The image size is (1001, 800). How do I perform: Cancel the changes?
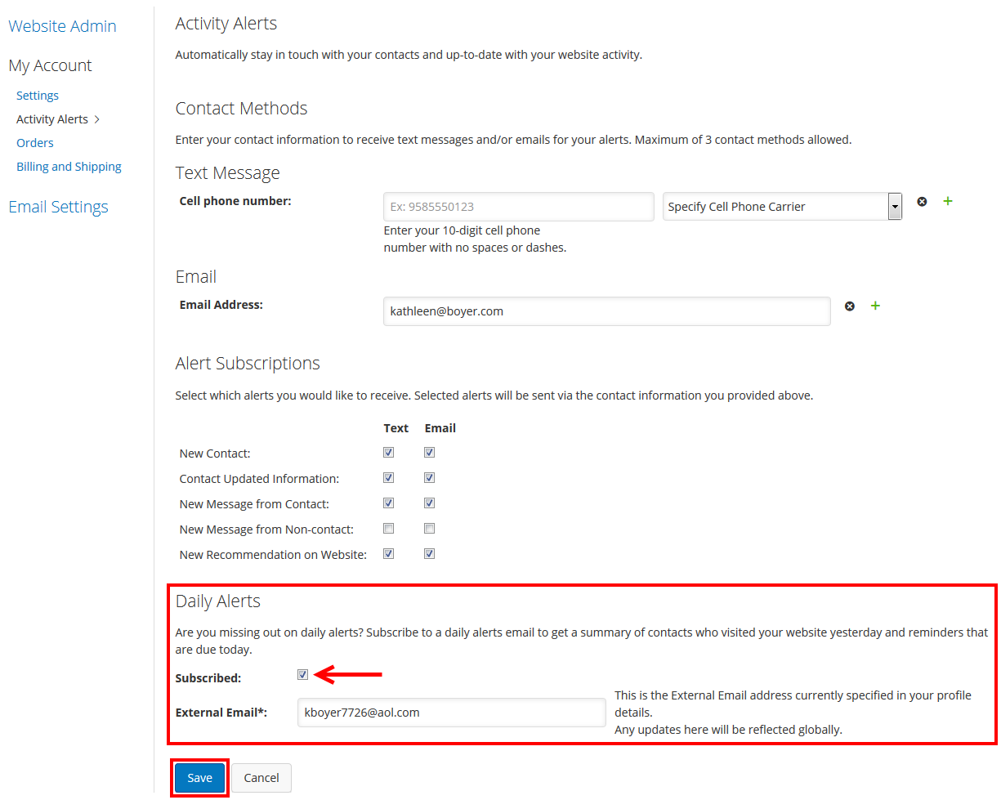261,778
